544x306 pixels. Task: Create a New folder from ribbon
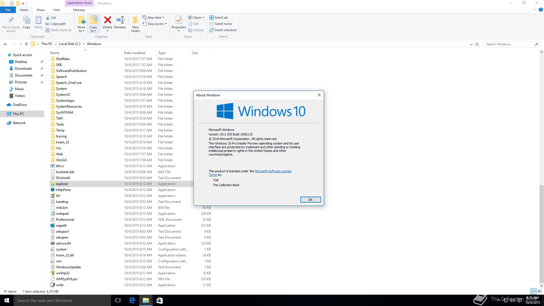tap(135, 24)
